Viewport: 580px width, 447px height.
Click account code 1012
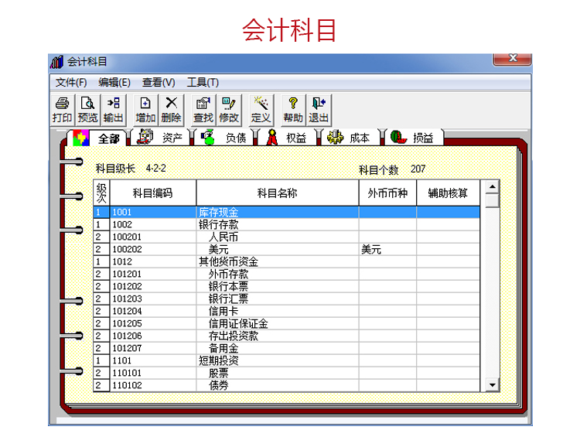(122, 261)
